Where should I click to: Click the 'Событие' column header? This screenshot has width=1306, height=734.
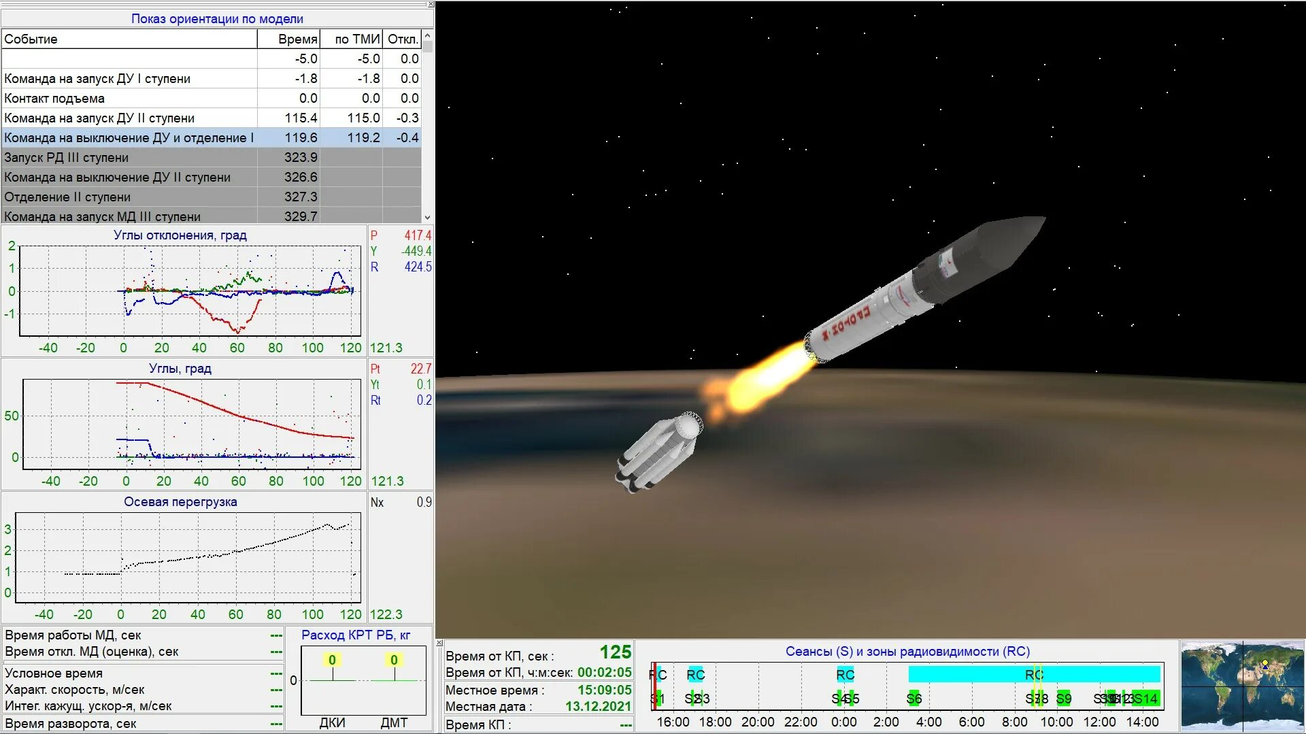129,39
